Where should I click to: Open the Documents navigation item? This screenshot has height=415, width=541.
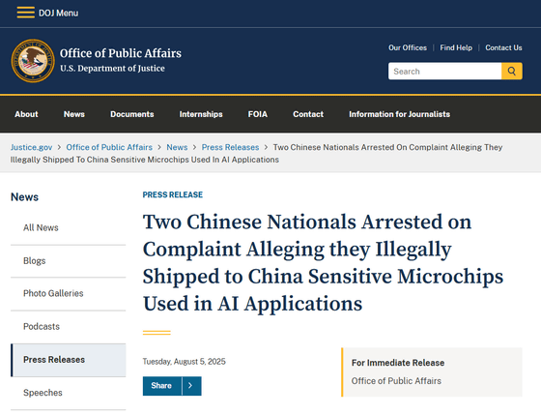[131, 114]
